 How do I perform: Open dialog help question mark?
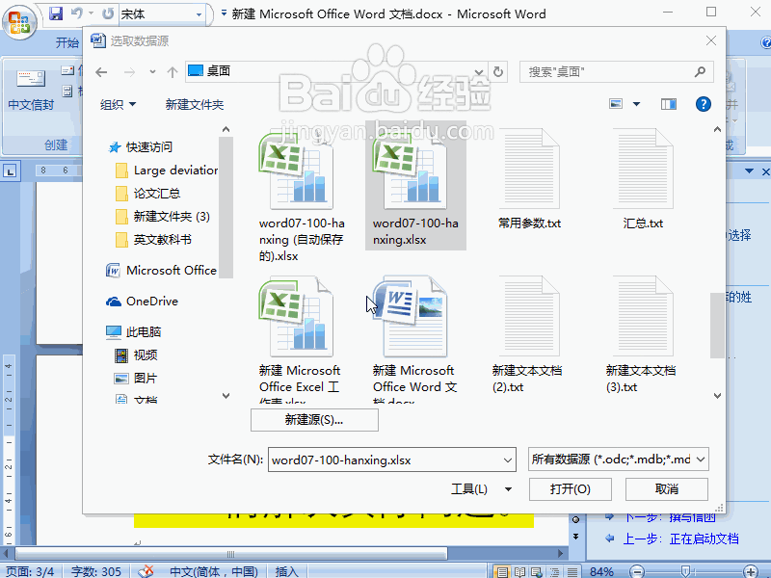coord(704,104)
